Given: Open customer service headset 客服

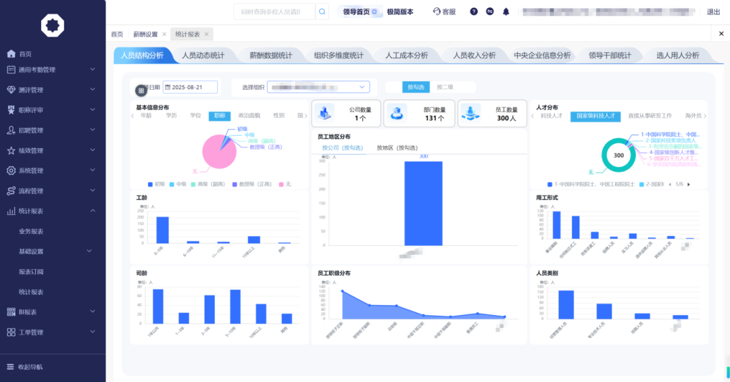Looking at the screenshot, I should point(444,11).
